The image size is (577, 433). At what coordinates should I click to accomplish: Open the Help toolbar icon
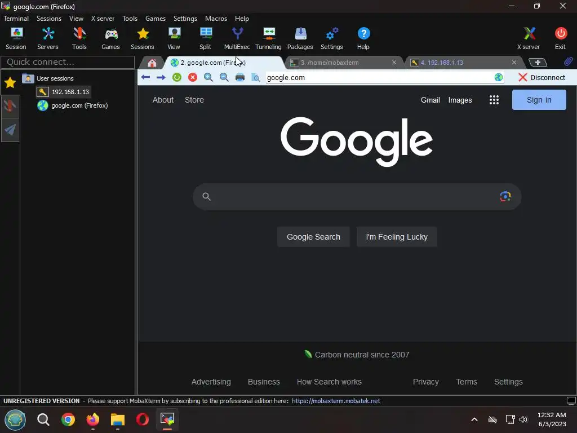(363, 38)
